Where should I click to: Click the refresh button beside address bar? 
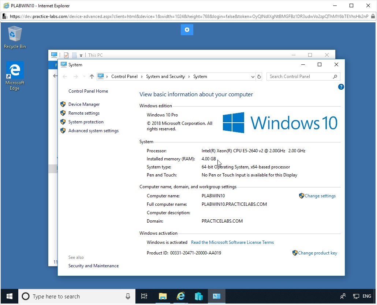click(x=259, y=77)
